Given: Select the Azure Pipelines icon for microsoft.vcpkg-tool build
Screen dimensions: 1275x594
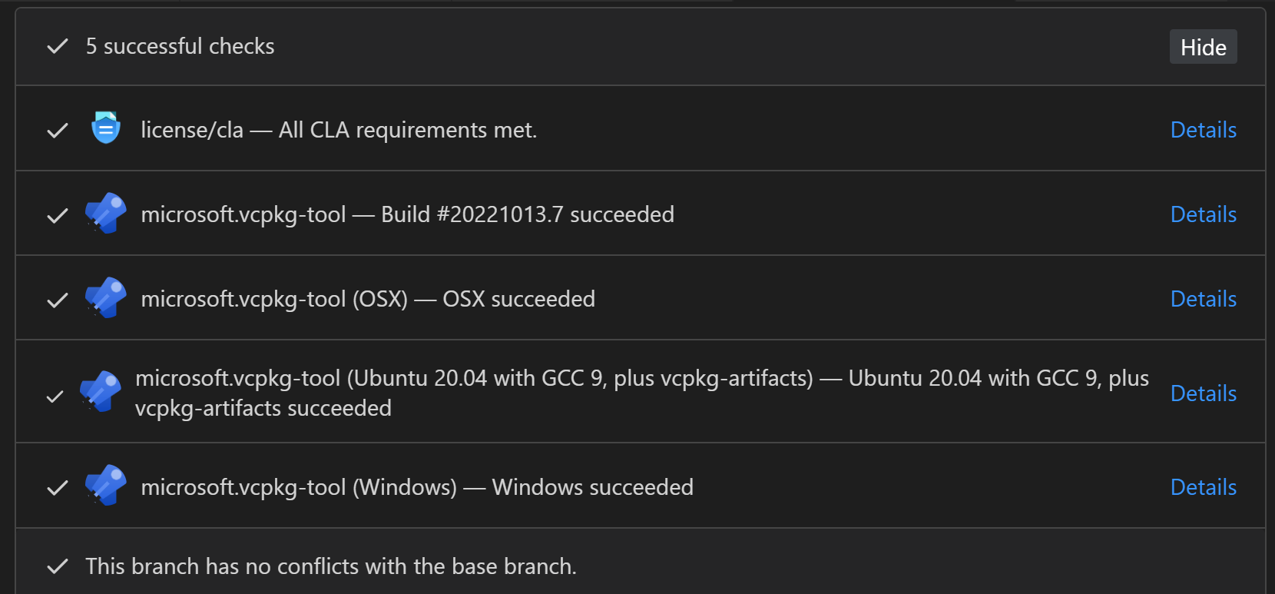Looking at the screenshot, I should pos(106,213).
